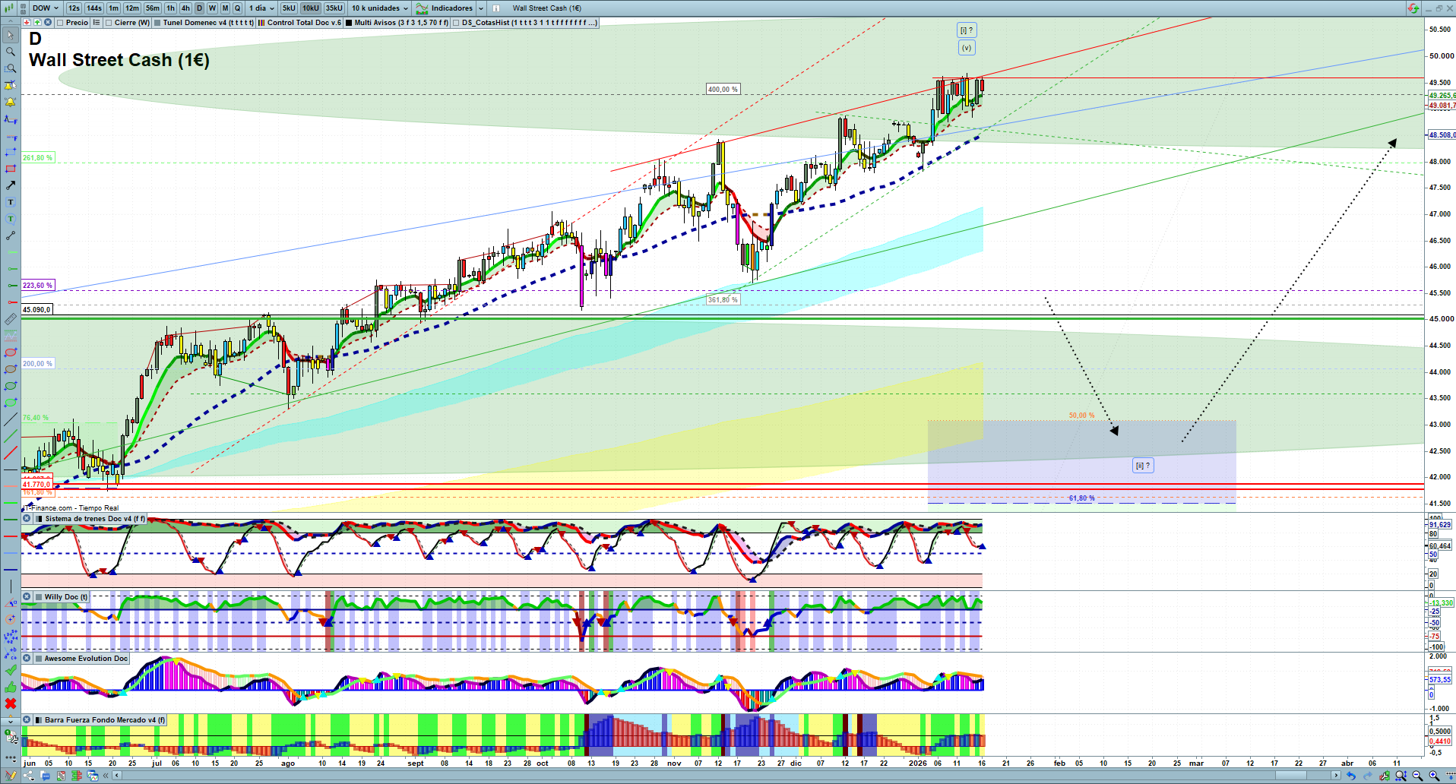Select the red ellipse drawing tool
Viewport: 1456px width, 784px height.
point(11,352)
